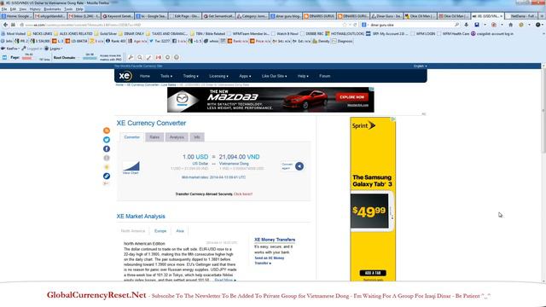Switch to the Info tab

pos(197,137)
